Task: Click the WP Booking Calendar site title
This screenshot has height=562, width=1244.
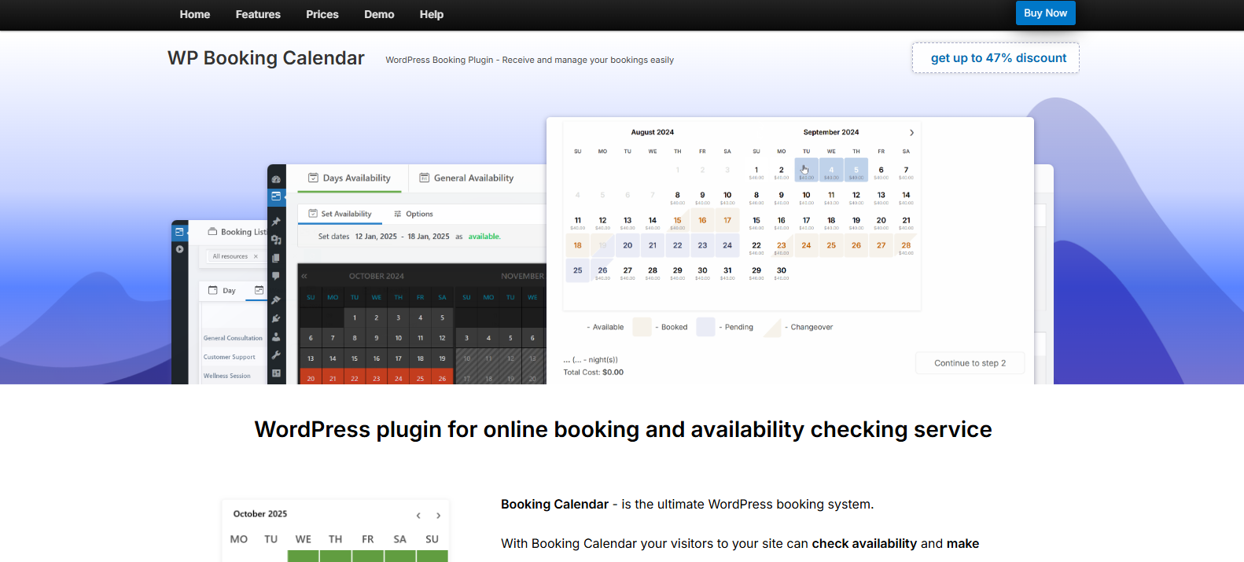Action: click(x=266, y=58)
